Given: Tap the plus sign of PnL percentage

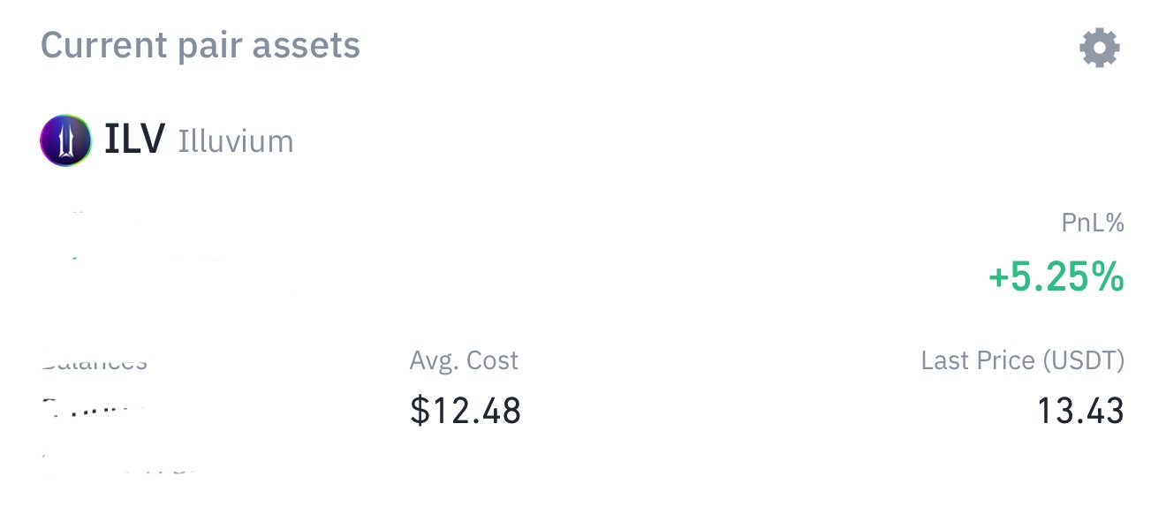Looking at the screenshot, I should click(998, 279).
